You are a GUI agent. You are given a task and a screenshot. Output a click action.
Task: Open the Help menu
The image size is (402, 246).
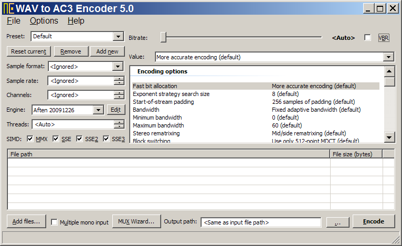pos(76,21)
